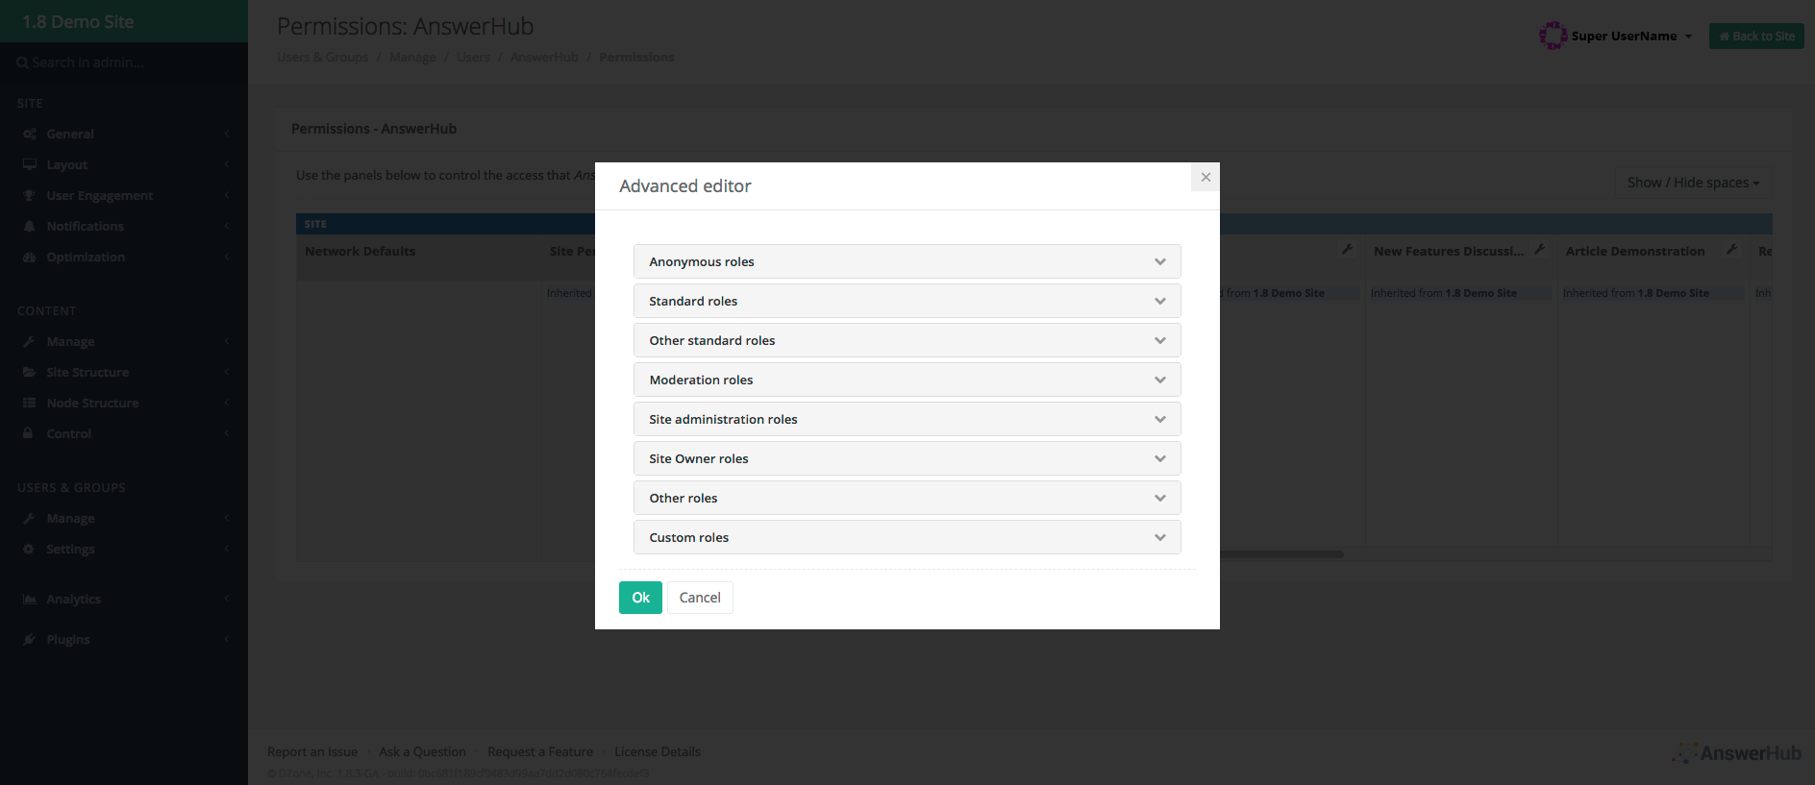Open the User Engagement sidebar menu
This screenshot has height=785, width=1815.
(124, 195)
